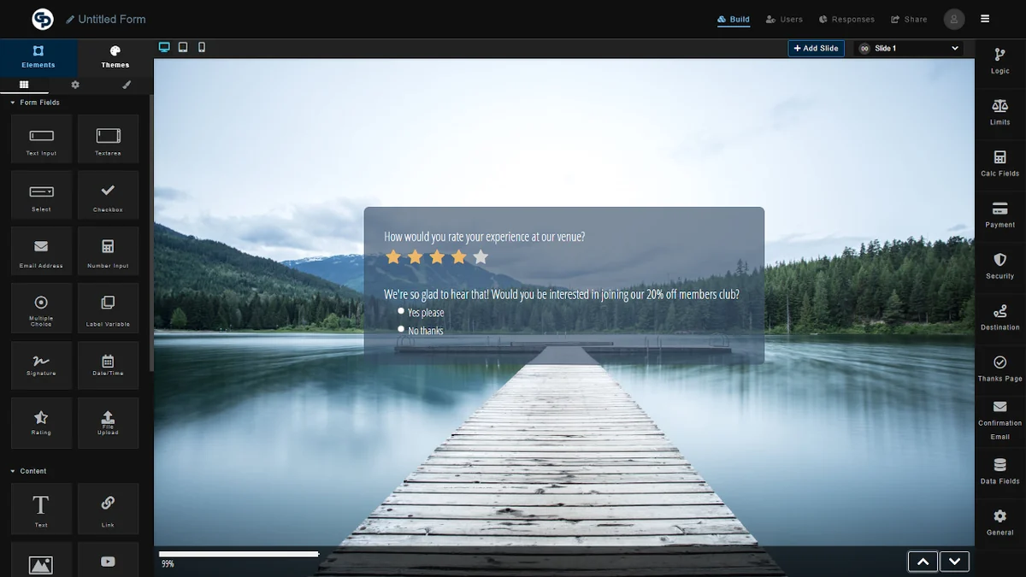The image size is (1026, 577).
Task: Go to next slide with down arrow
Action: 954,562
